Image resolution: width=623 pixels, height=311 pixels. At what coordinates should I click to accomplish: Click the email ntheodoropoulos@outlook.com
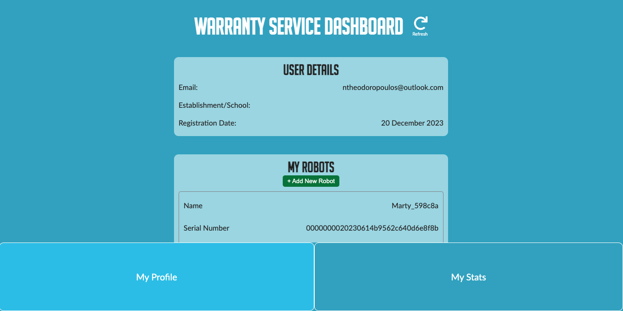click(x=393, y=87)
